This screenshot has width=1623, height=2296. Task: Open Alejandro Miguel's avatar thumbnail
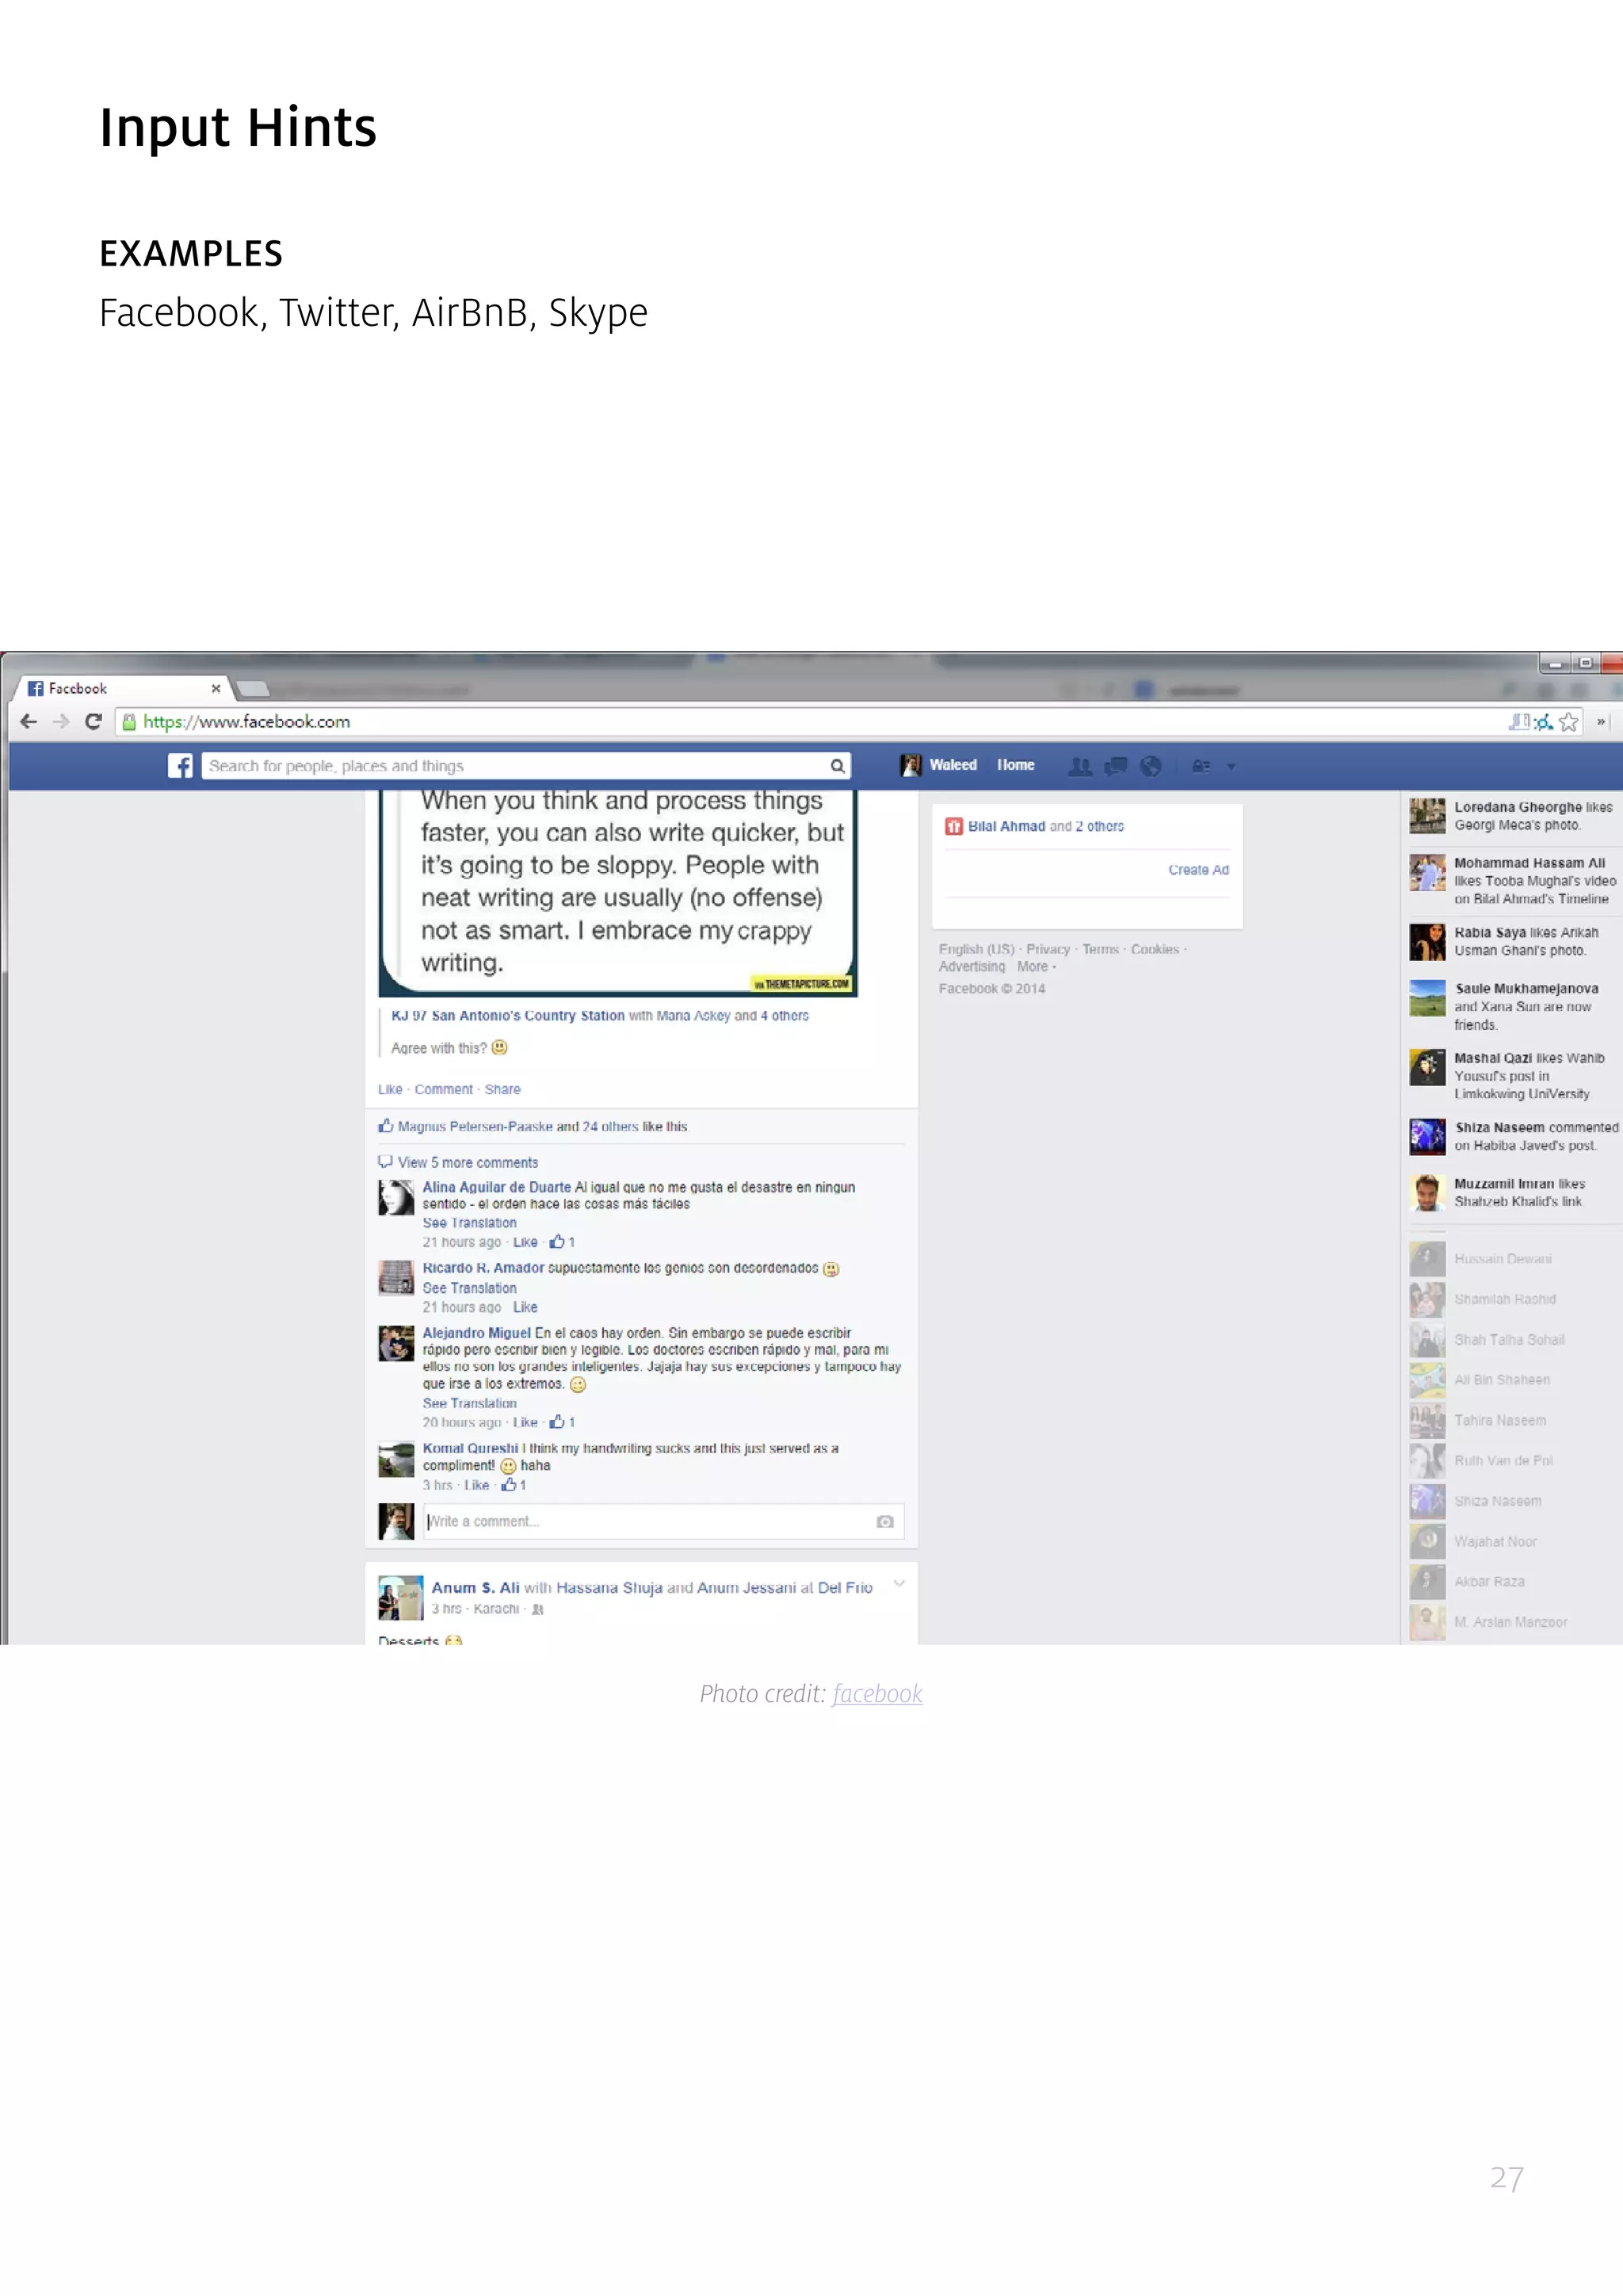pyautogui.click(x=395, y=1343)
